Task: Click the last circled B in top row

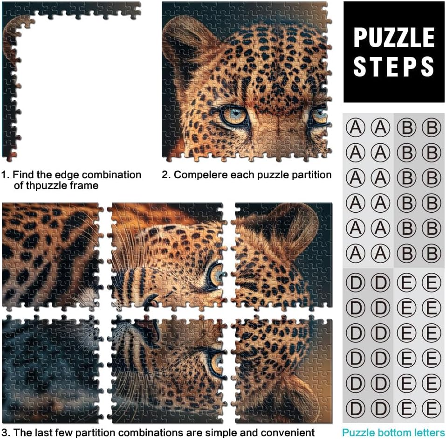Action: click(x=432, y=127)
